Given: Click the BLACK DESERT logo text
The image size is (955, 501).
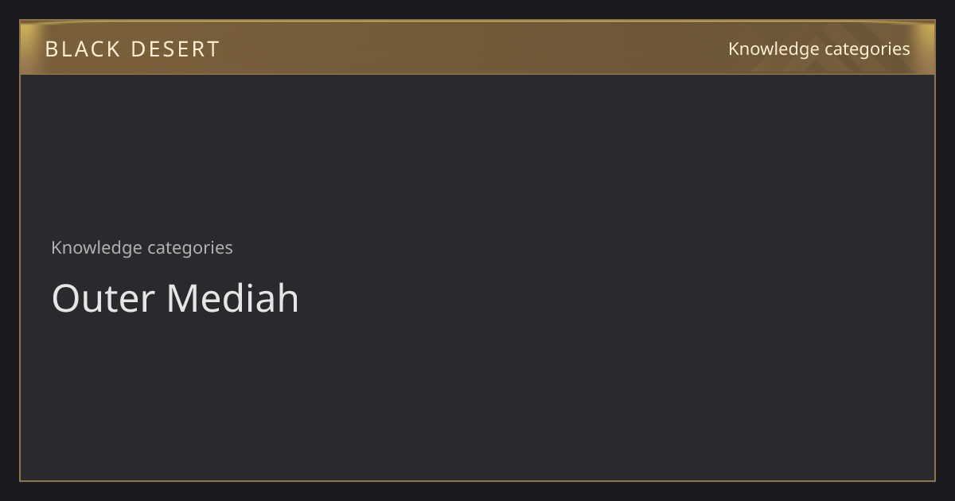Looking at the screenshot, I should click(132, 49).
